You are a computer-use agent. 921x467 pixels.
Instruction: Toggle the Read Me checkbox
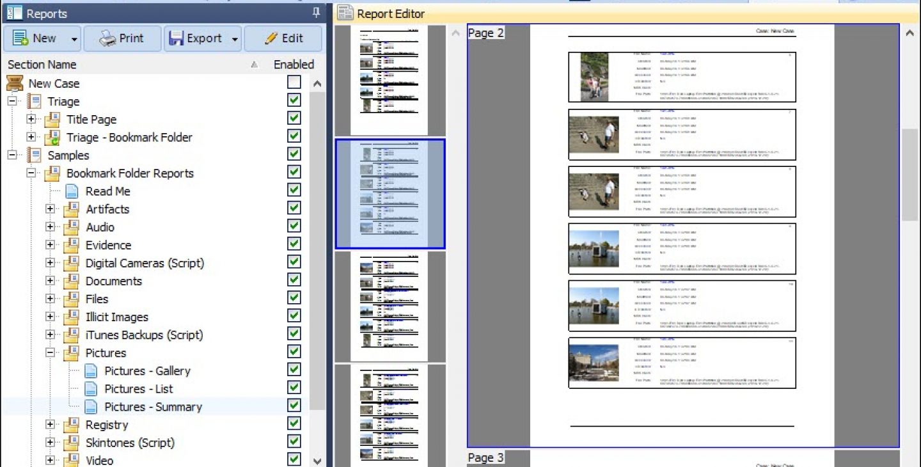pos(294,190)
